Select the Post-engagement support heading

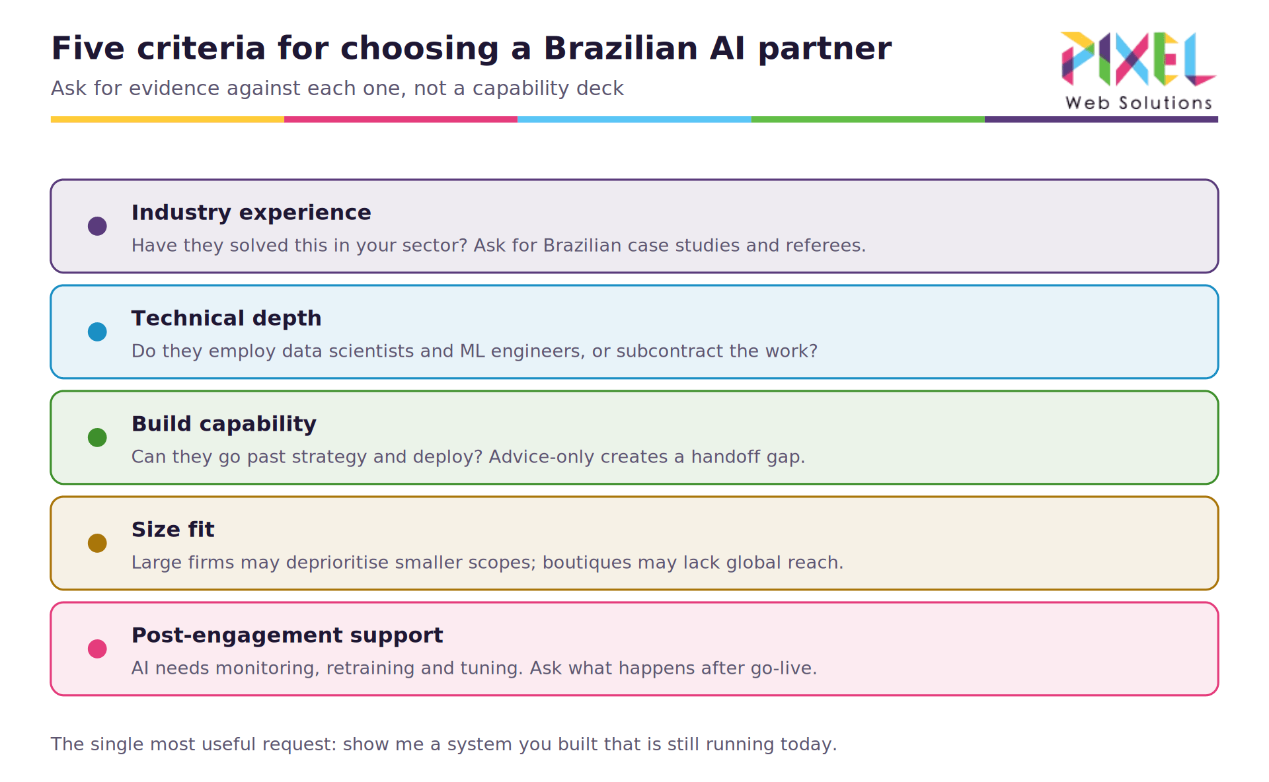click(x=287, y=635)
